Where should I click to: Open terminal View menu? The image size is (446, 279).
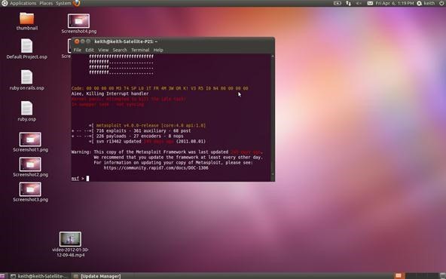coord(103,50)
